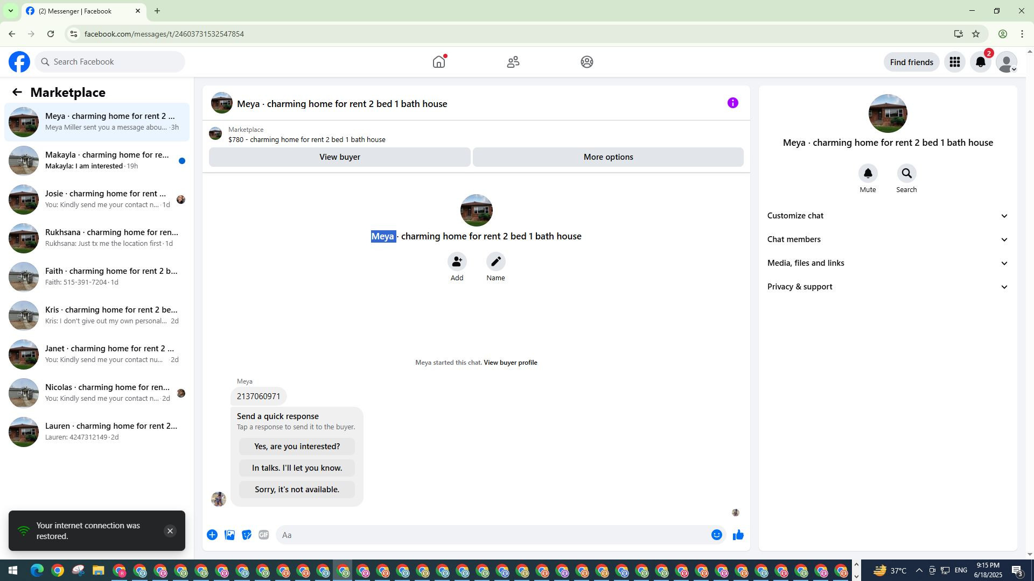1034x581 pixels.
Task: Open Windows Start menu
Action: coord(13,571)
